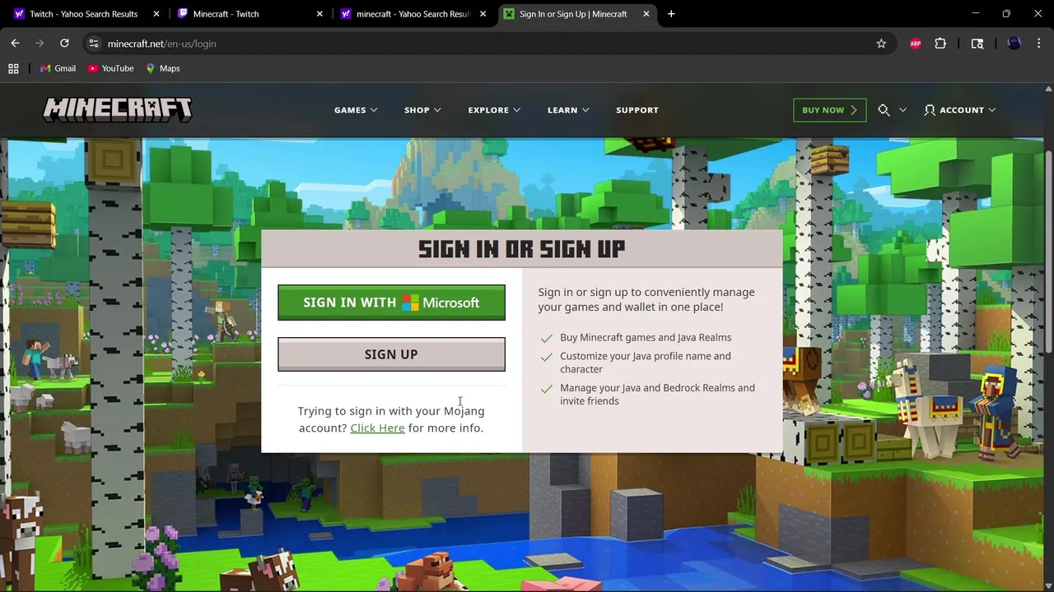1054x592 pixels.
Task: Bookmark this page with star icon
Action: point(881,44)
